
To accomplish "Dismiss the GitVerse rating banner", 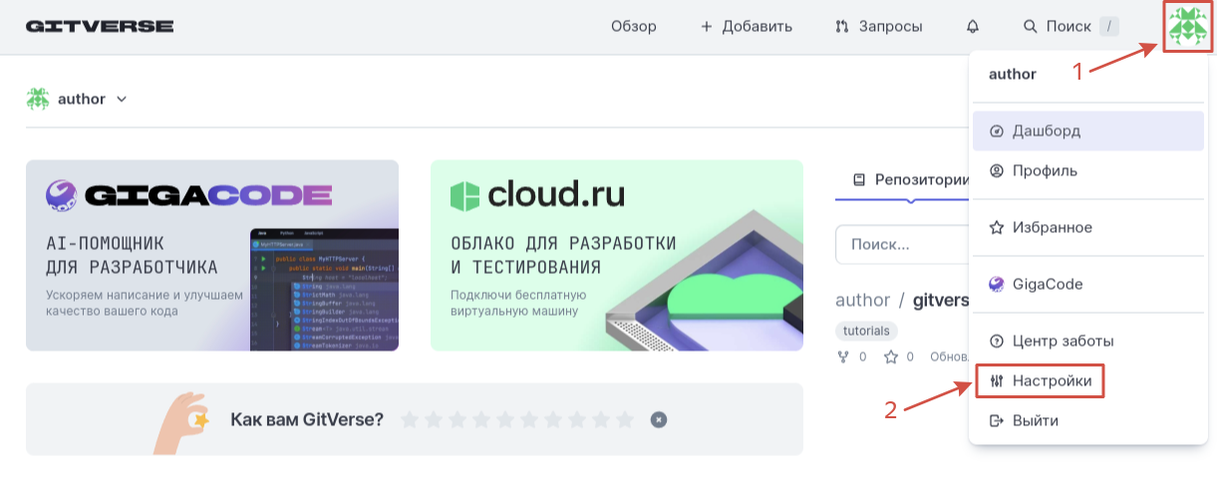I will point(658,419).
